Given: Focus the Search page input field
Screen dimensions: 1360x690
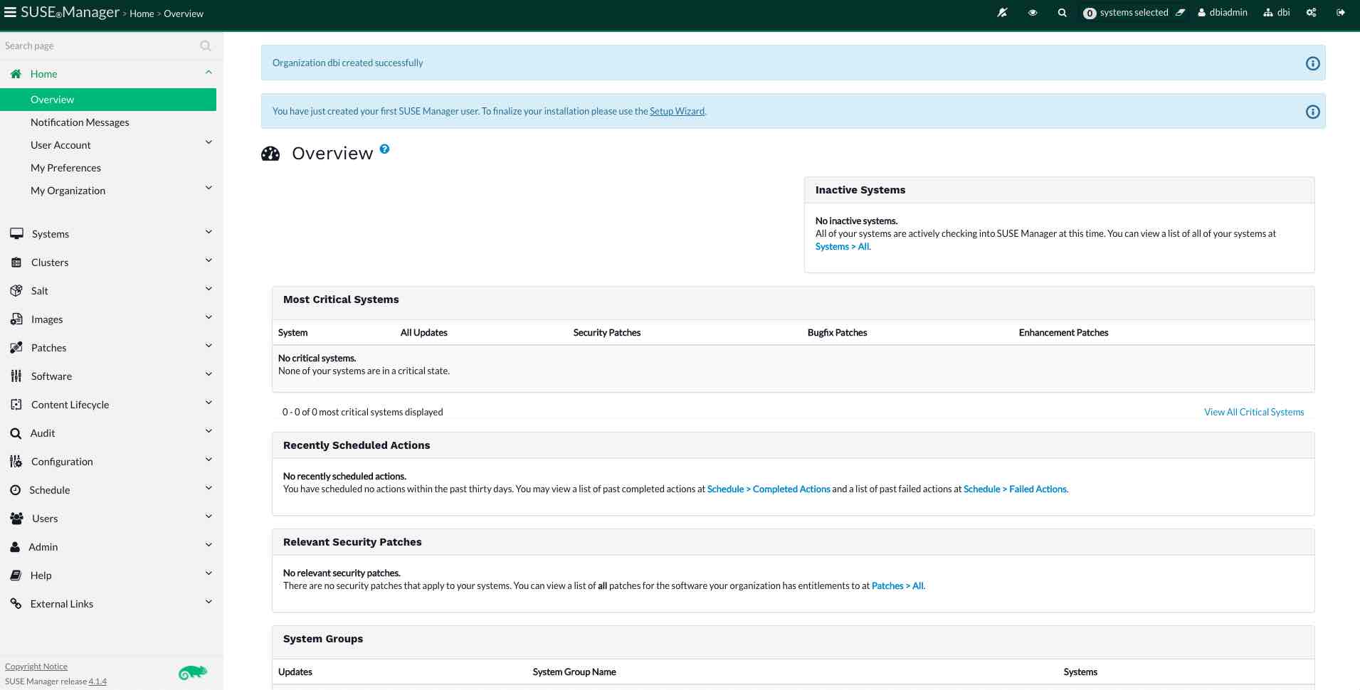Looking at the screenshot, I should coord(100,46).
